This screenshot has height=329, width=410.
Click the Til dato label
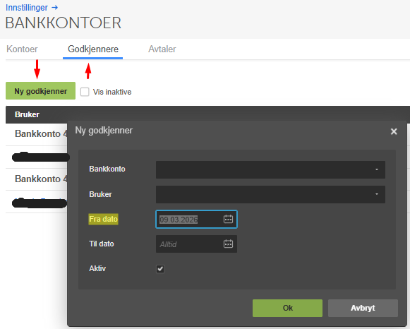coord(102,244)
